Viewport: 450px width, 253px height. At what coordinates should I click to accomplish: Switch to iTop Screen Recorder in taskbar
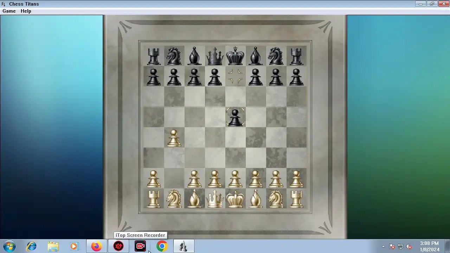[x=140, y=246]
